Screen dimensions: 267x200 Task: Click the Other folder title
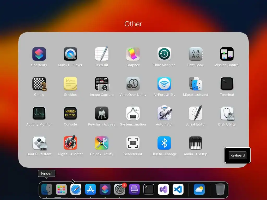[133, 24]
